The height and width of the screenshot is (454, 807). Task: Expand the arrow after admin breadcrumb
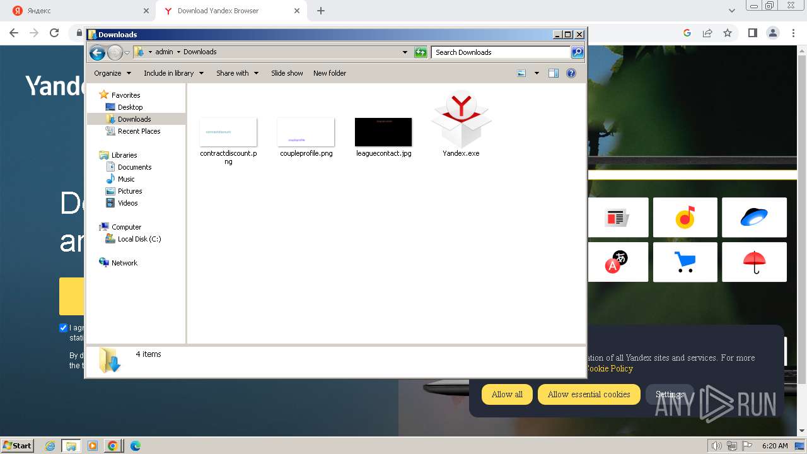(178, 52)
